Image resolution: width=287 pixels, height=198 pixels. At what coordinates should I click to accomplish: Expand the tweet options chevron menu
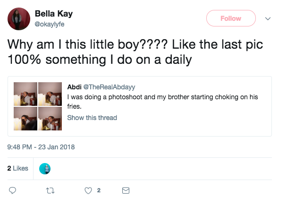tap(269, 19)
